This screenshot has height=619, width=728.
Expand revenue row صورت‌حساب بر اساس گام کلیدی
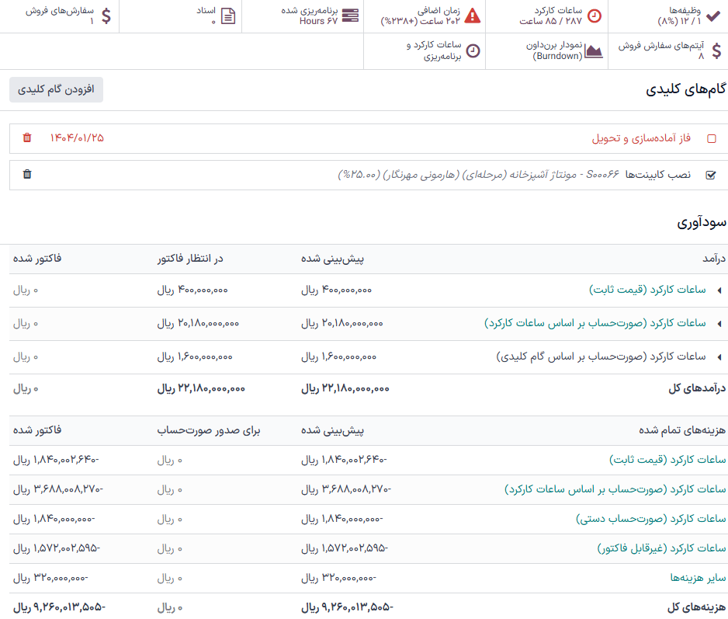[719, 357]
